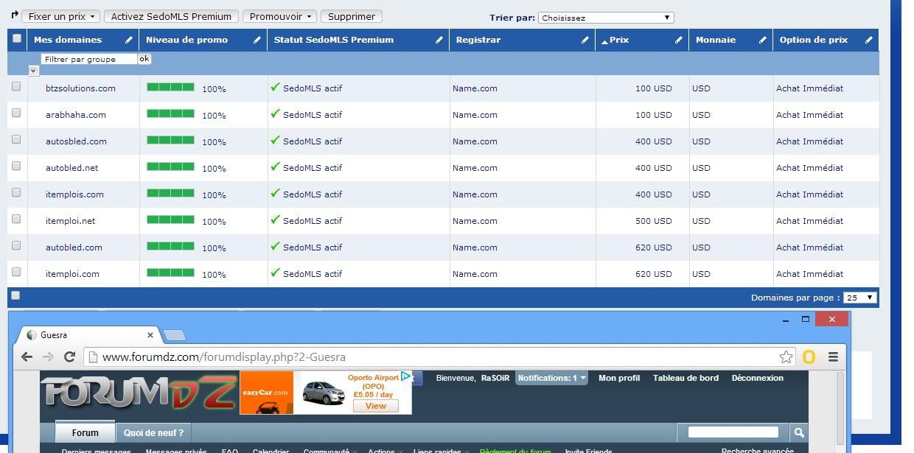Select the Guesra browser tab

(88, 335)
